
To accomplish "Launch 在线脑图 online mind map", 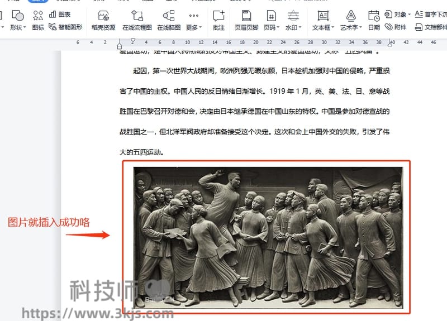I will (169, 20).
